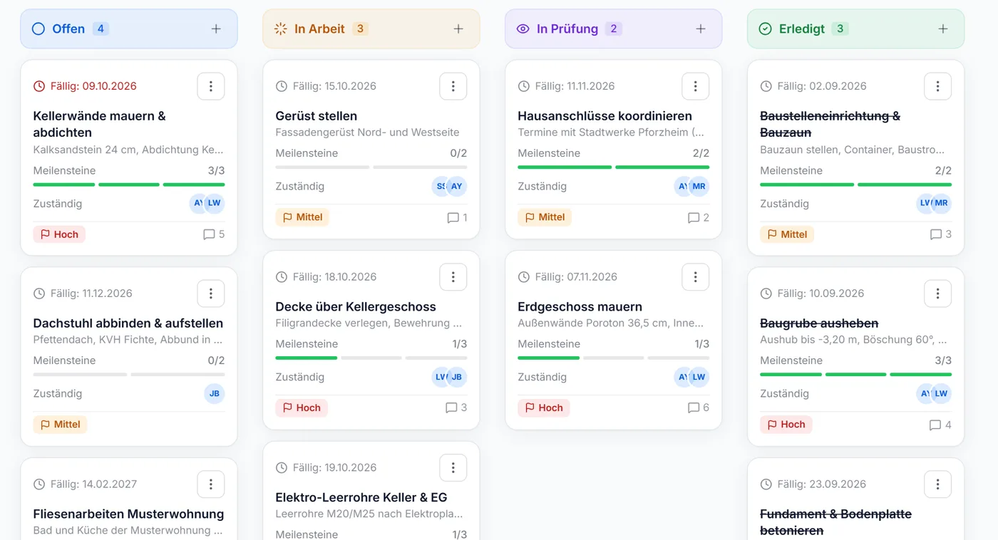The width and height of the screenshot is (998, 540).
Task: Open options menu on Baustelleneinrichtung & Bauzaun card
Action: [938, 86]
